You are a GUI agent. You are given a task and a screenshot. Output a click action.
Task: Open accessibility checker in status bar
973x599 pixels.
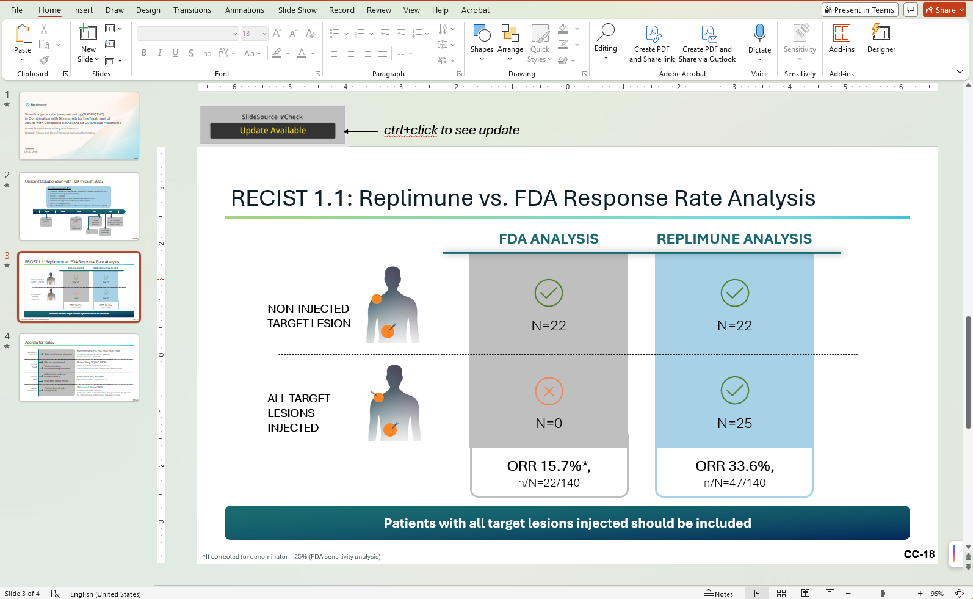click(x=56, y=594)
